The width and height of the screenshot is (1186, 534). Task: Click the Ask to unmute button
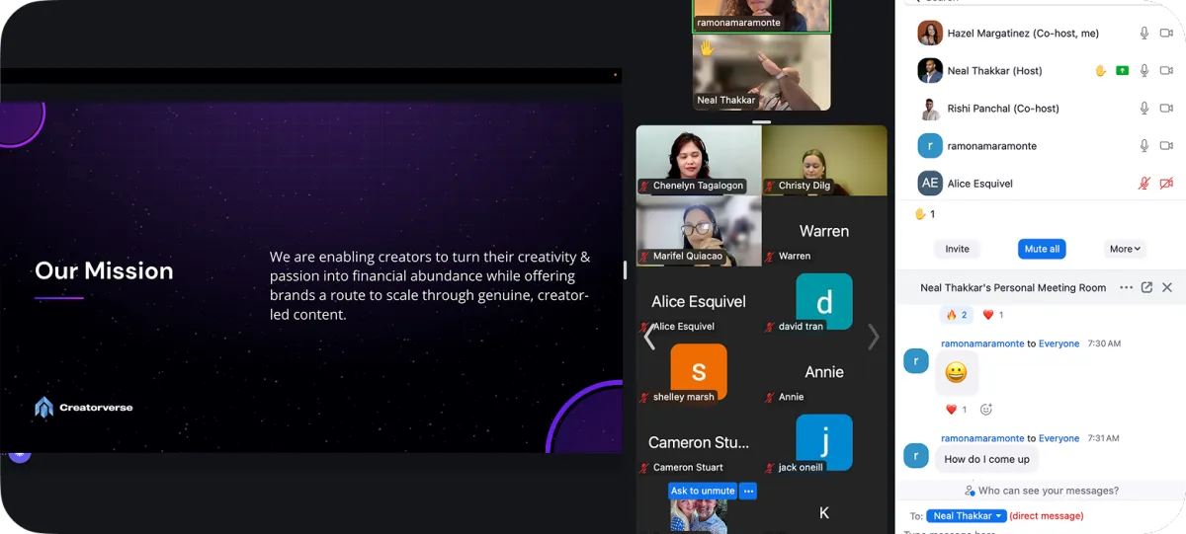point(703,491)
